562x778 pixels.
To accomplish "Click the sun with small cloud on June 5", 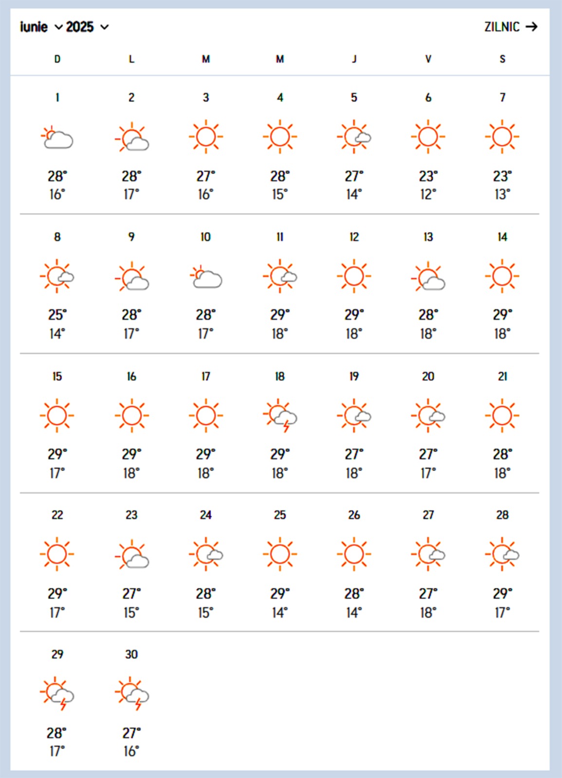I will pyautogui.click(x=354, y=137).
